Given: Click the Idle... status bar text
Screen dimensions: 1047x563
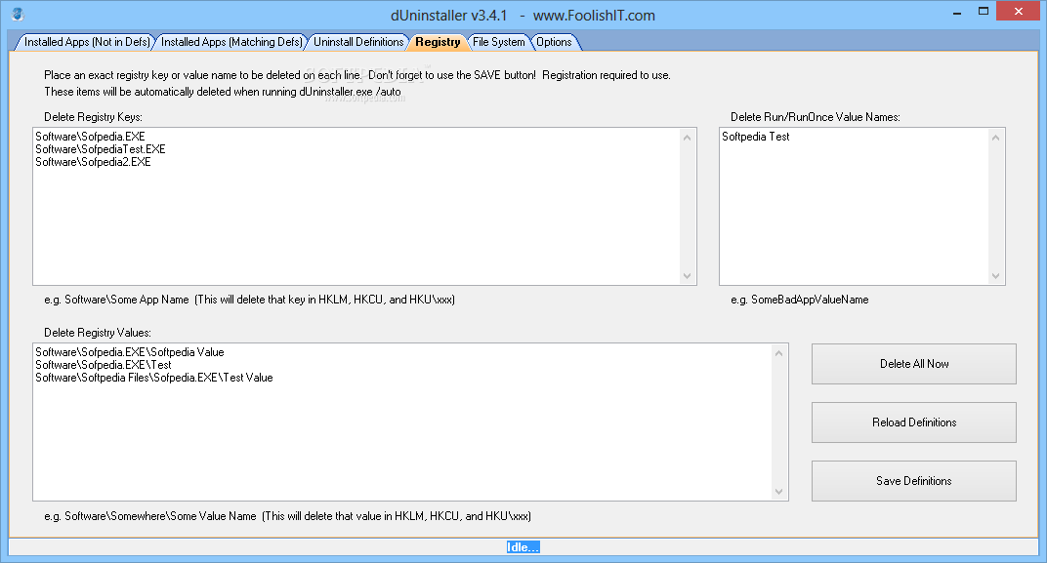Looking at the screenshot, I should point(523,547).
